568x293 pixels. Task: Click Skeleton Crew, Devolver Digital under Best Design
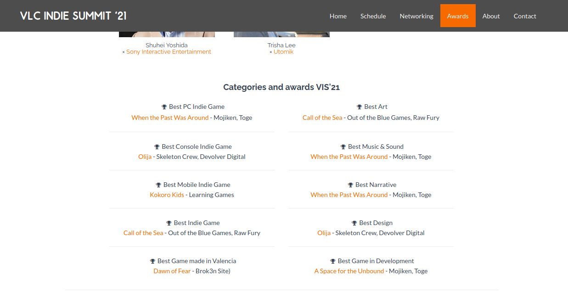point(380,233)
